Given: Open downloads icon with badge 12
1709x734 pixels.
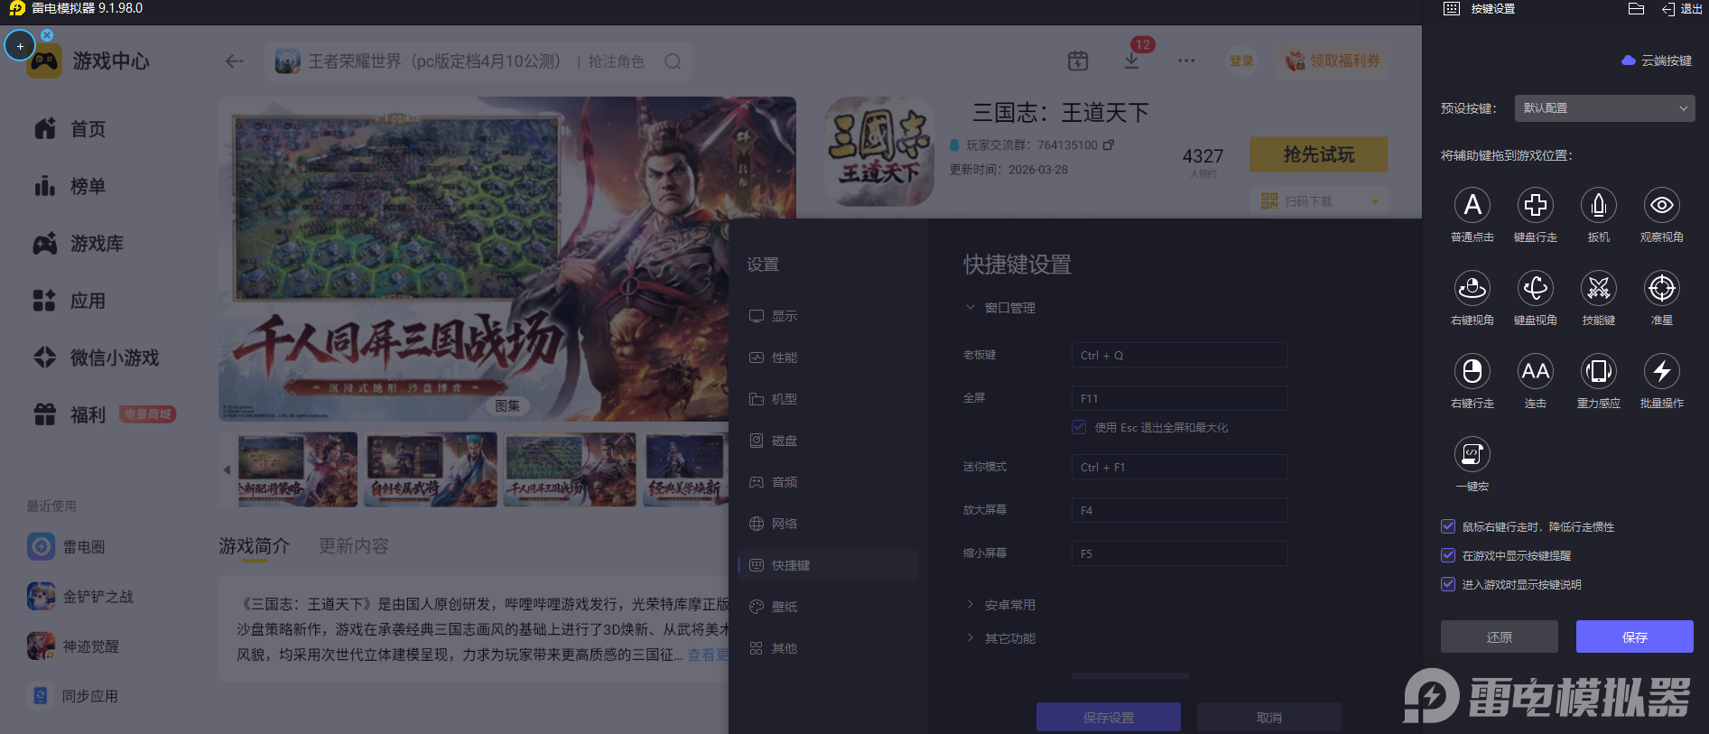Looking at the screenshot, I should pos(1131,60).
